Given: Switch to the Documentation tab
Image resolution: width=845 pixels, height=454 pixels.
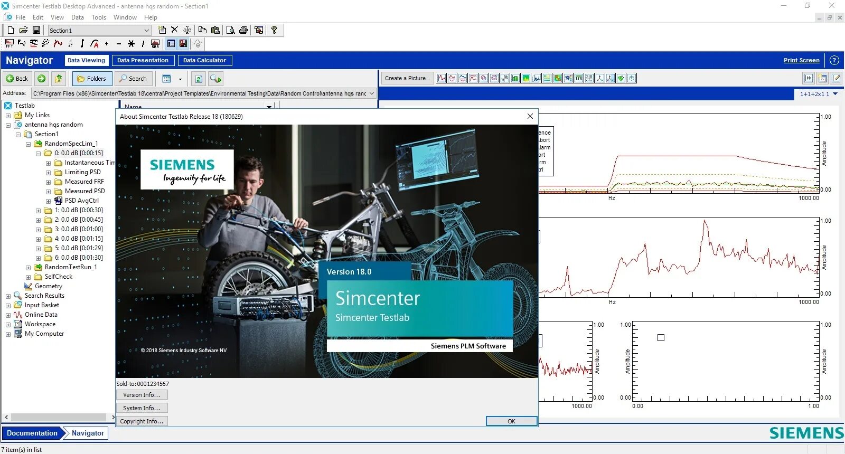Looking at the screenshot, I should (32, 433).
